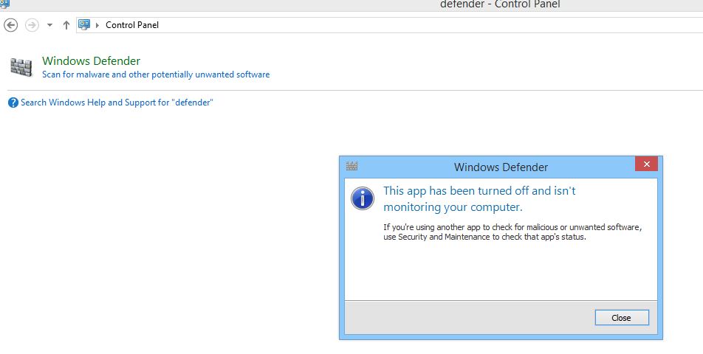Click the Close button in the dialog

[622, 318]
